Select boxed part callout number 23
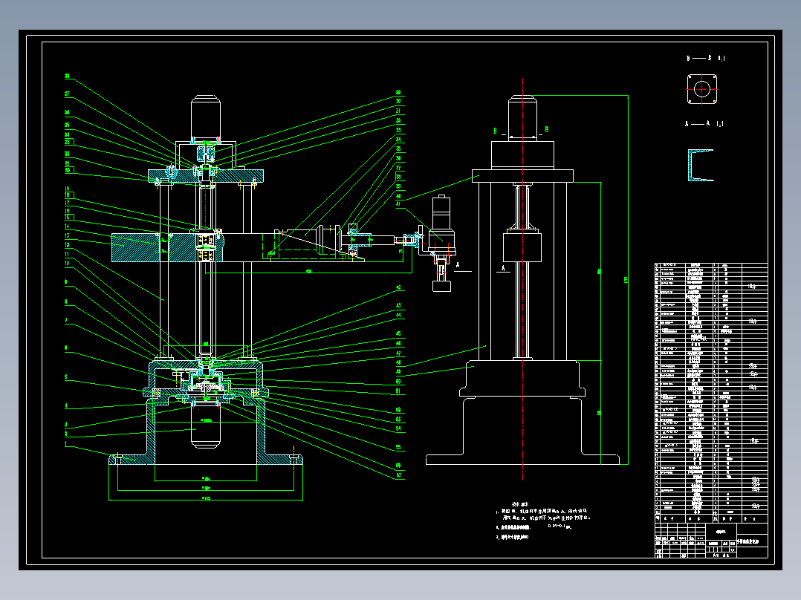This screenshot has width=801, height=600. 67,142
